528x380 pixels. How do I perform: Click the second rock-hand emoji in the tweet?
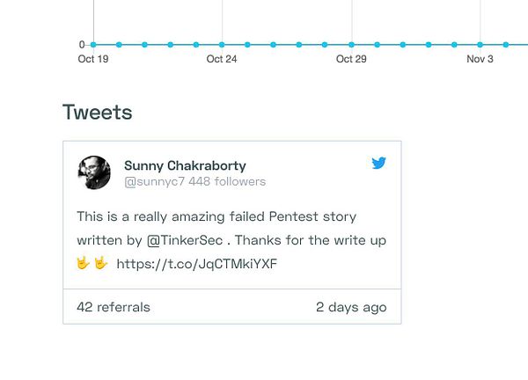[100, 263]
